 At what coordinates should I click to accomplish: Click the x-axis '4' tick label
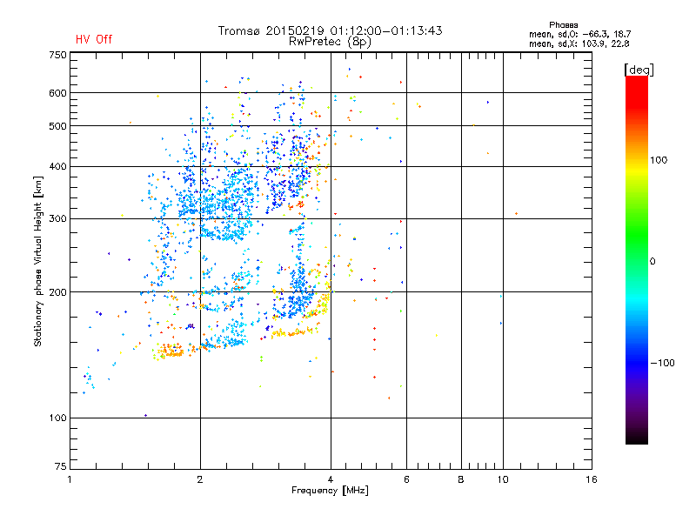[331, 479]
